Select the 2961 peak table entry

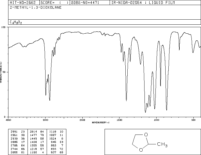click(18, 135)
